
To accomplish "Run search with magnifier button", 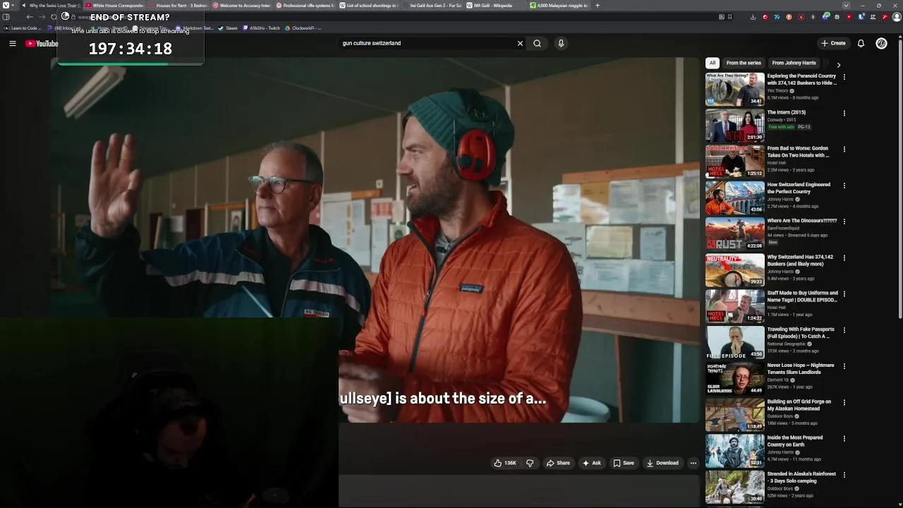I will [537, 43].
